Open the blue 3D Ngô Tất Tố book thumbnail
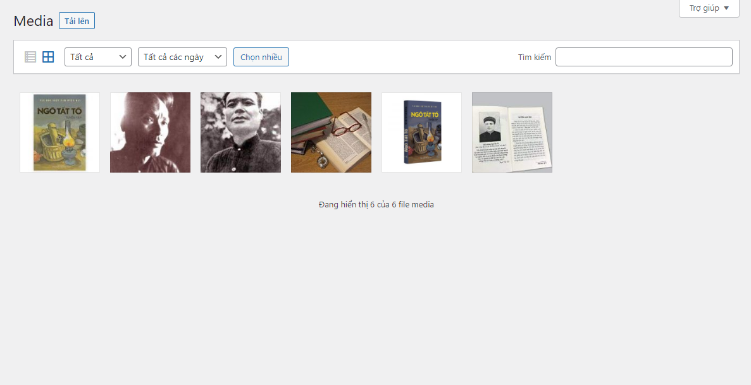 [x=421, y=132]
